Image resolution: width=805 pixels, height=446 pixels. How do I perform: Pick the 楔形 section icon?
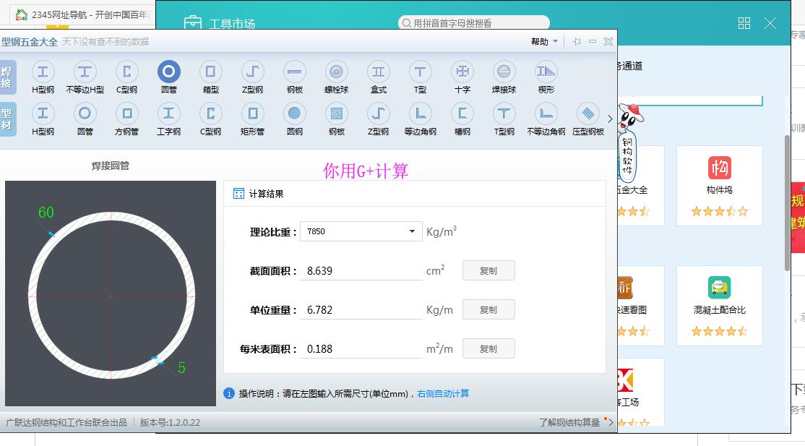(x=546, y=72)
